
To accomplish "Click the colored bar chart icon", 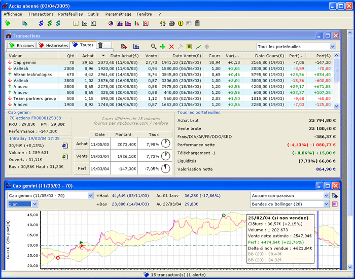I will pos(137,23).
